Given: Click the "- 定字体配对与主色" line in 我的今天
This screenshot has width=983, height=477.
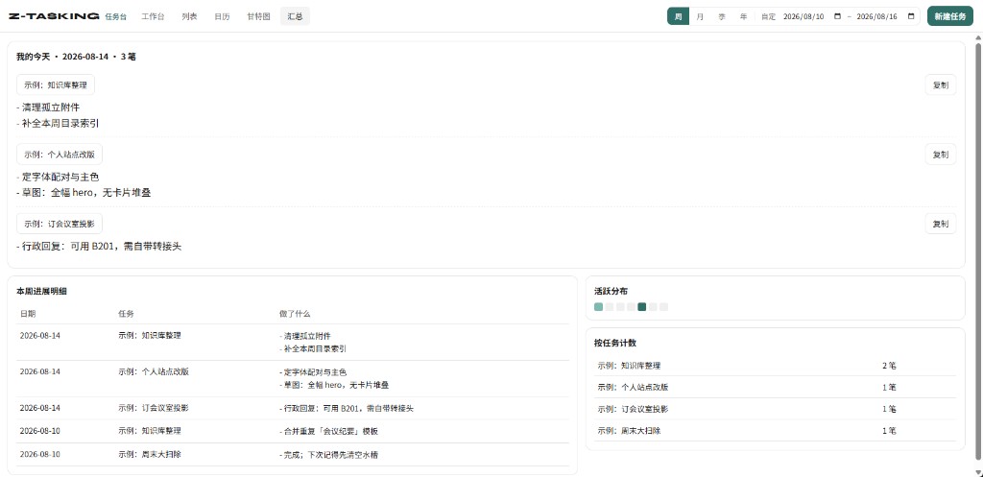Looking at the screenshot, I should (x=58, y=177).
